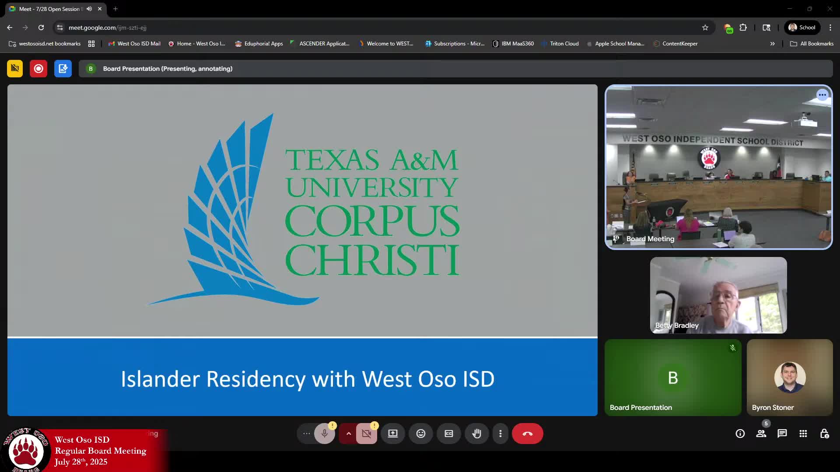Raise hand button in call controls
Viewport: 840px width, 472px height.
point(477,434)
